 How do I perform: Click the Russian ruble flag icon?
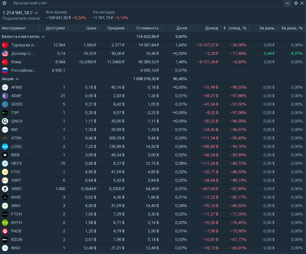[x=5, y=70]
